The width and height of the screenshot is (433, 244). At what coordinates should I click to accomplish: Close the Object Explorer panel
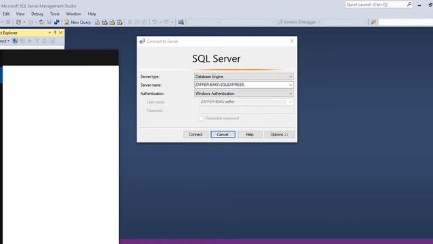click(x=61, y=33)
